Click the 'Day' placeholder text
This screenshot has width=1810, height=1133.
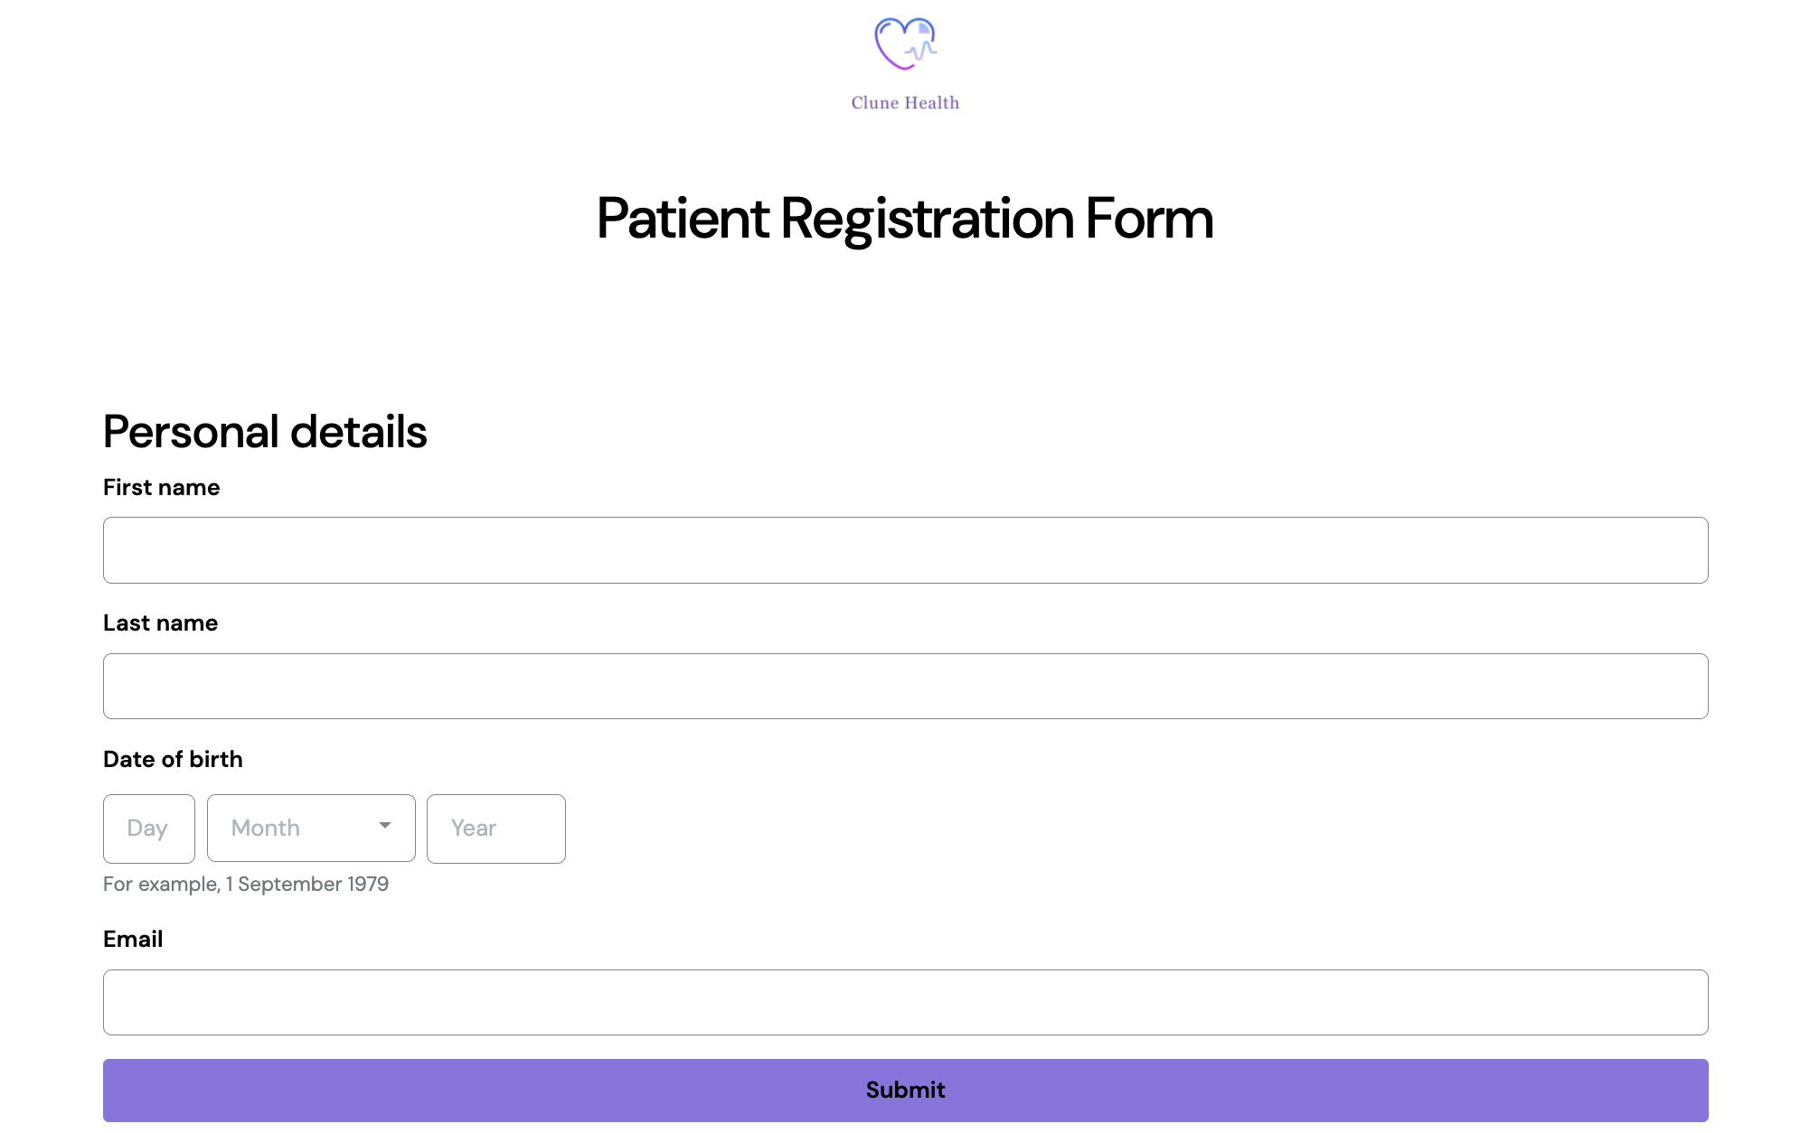click(147, 829)
